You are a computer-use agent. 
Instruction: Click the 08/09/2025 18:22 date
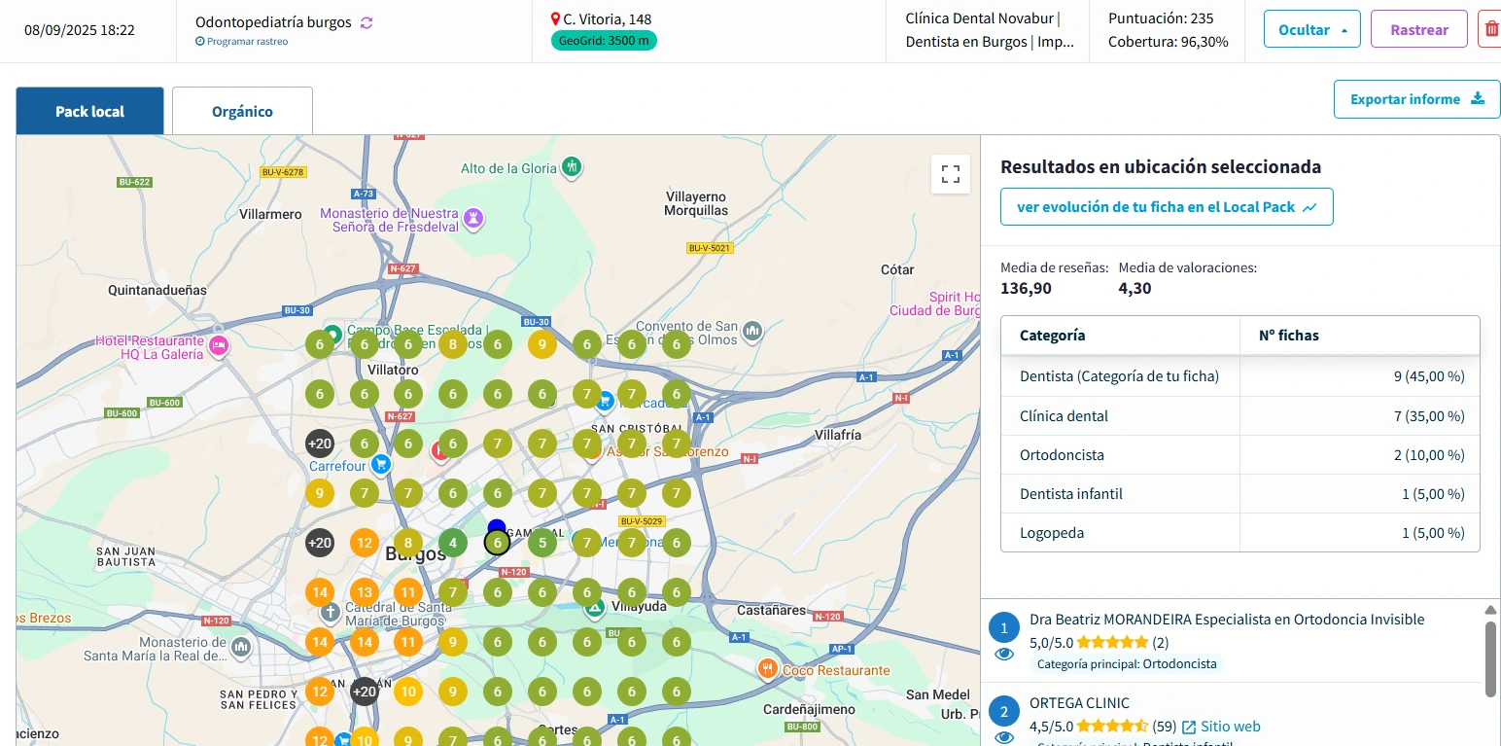[80, 30]
